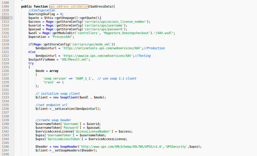
Task: Select line number 1309 in the gutter
Action: pyautogui.click(x=5, y=7)
